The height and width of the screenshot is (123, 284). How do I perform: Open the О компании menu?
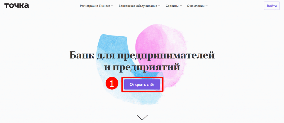[x=197, y=6]
